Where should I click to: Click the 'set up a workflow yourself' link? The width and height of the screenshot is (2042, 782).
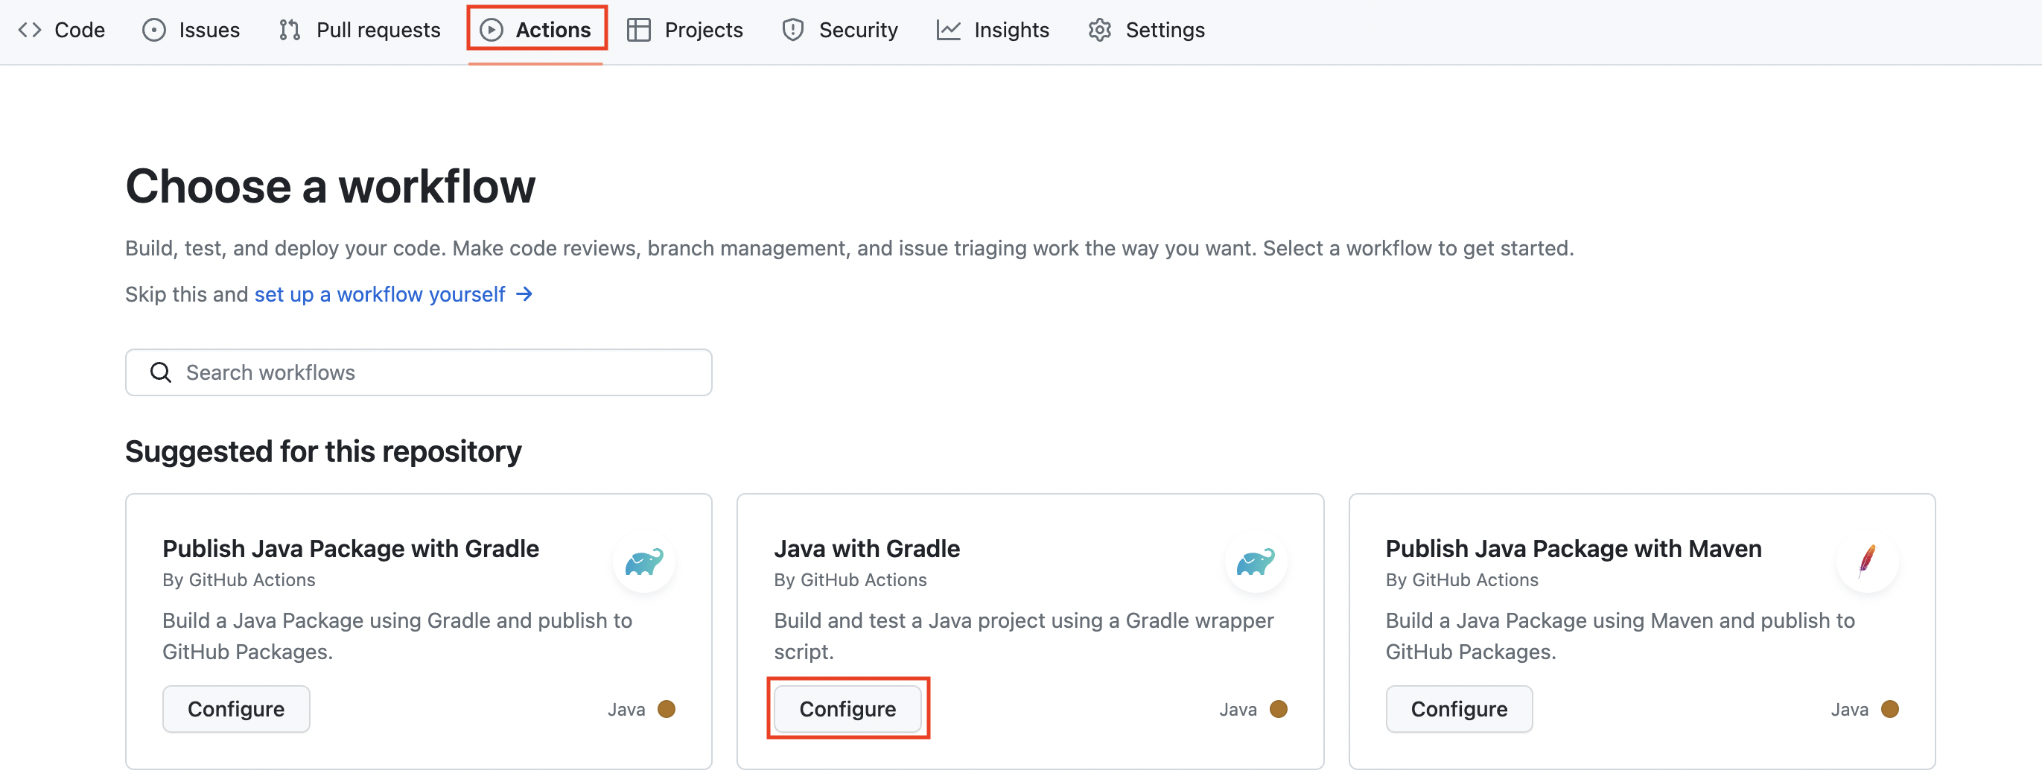coord(380,294)
